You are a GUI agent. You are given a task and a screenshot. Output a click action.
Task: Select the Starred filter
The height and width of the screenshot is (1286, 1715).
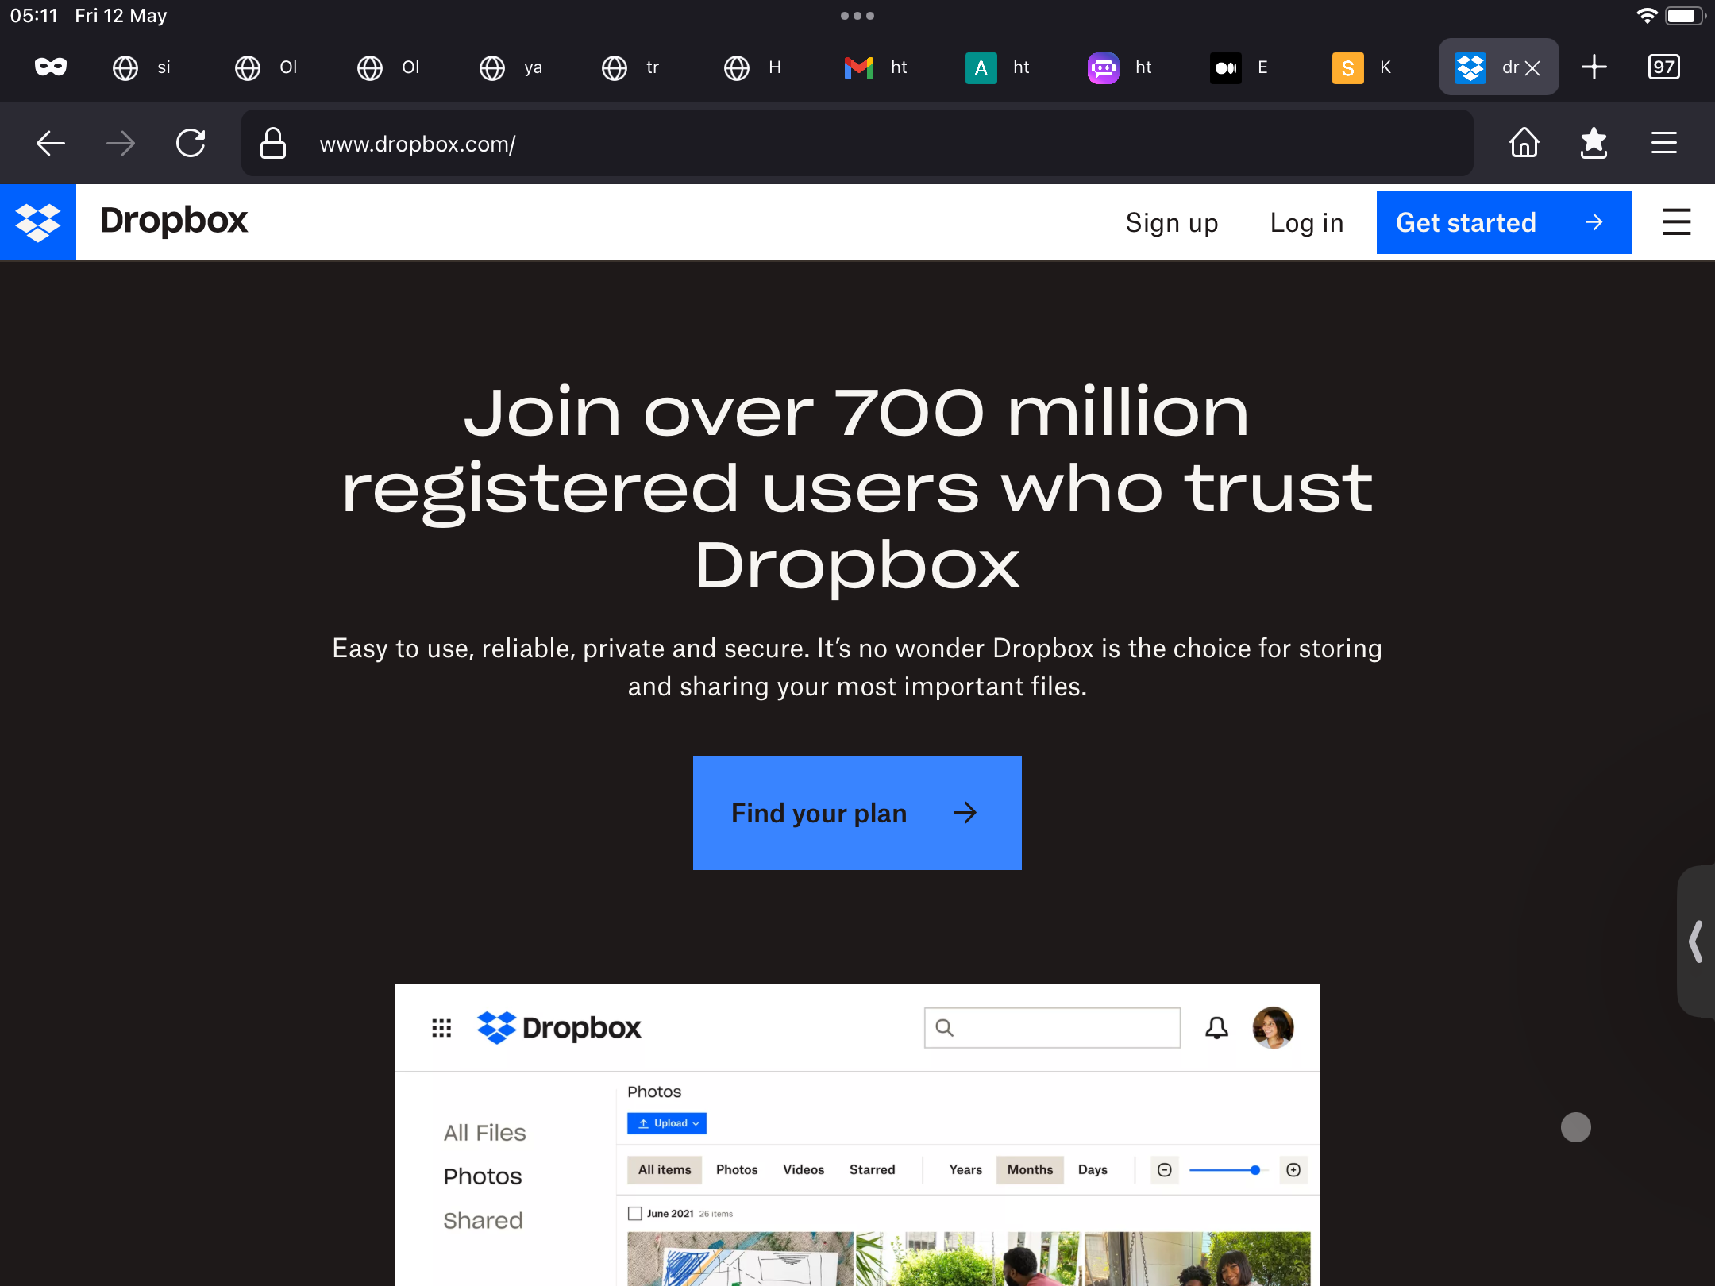(x=872, y=1169)
